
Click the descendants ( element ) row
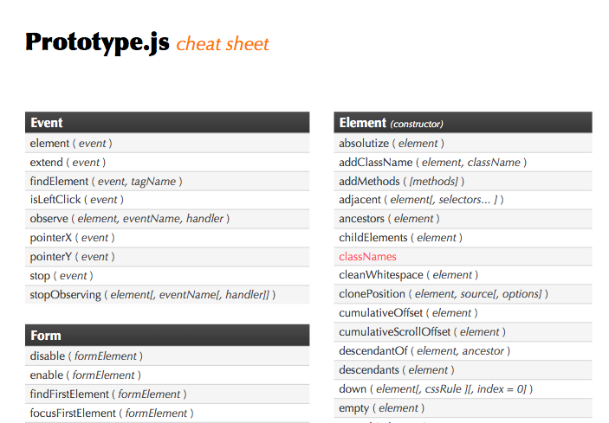pos(463,370)
